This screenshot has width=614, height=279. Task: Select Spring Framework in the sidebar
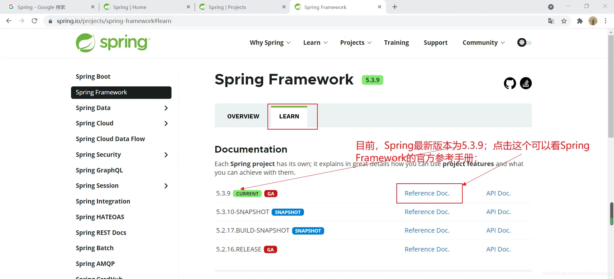[121, 92]
